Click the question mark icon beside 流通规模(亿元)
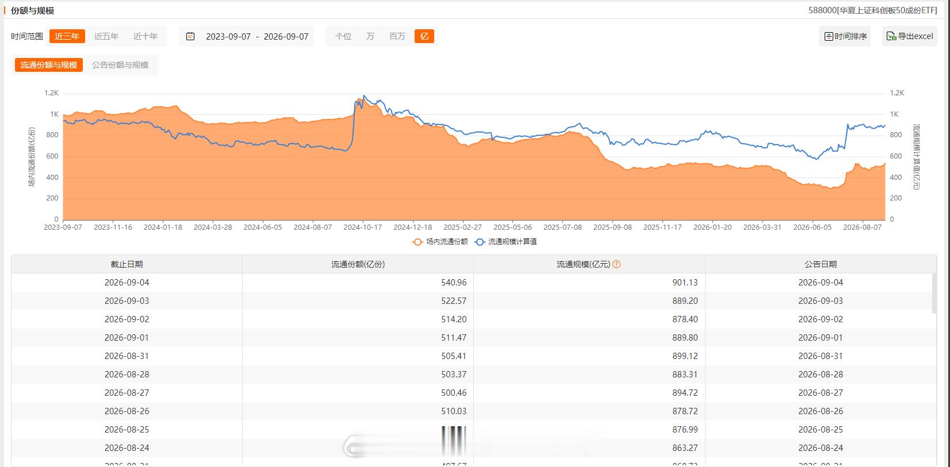This screenshot has width=950, height=467. tap(616, 264)
